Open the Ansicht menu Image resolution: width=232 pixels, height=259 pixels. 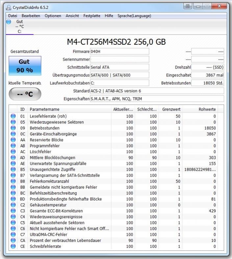(x=72, y=16)
